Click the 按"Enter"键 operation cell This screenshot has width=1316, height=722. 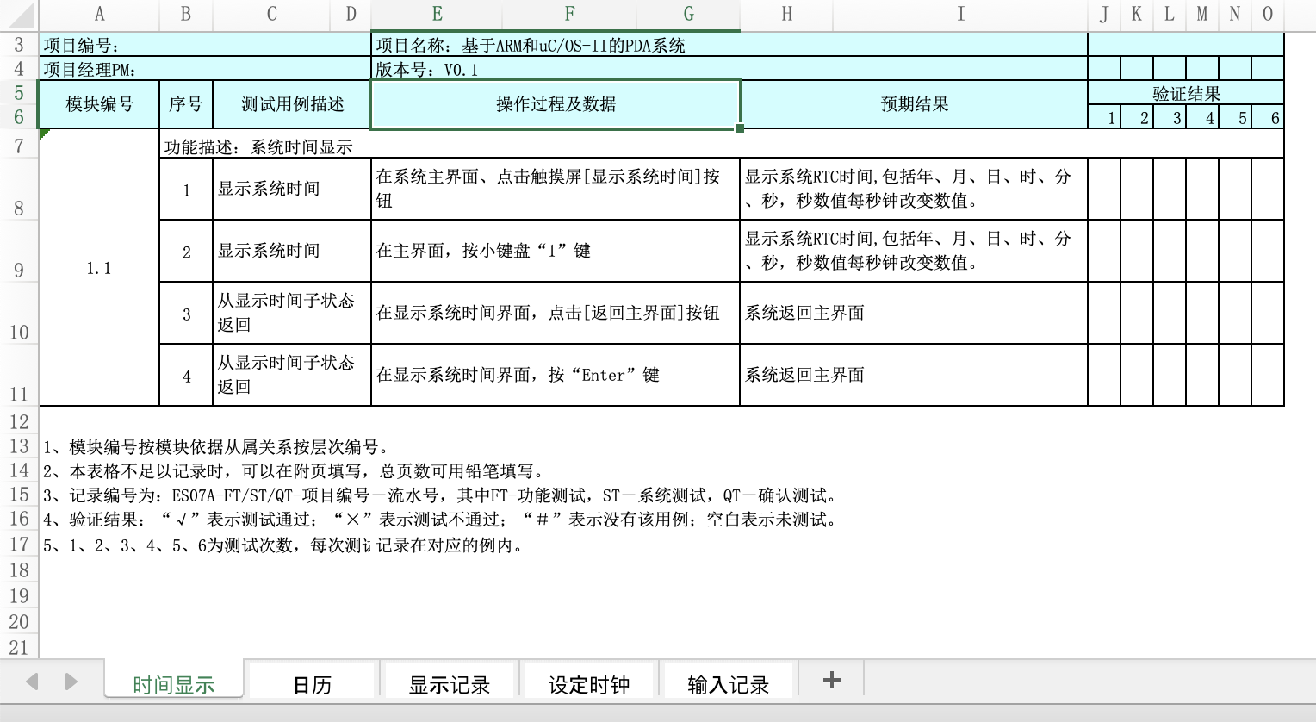click(x=556, y=375)
